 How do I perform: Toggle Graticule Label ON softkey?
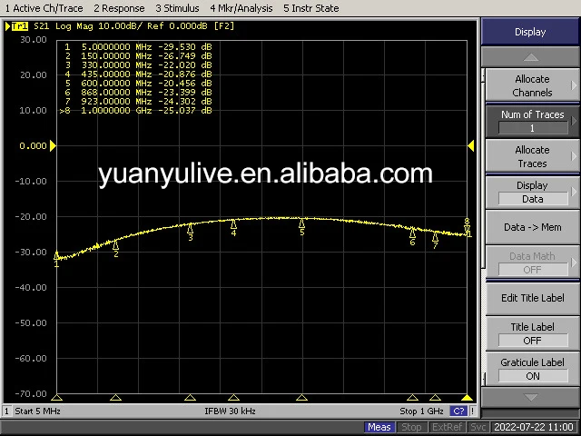(532, 370)
